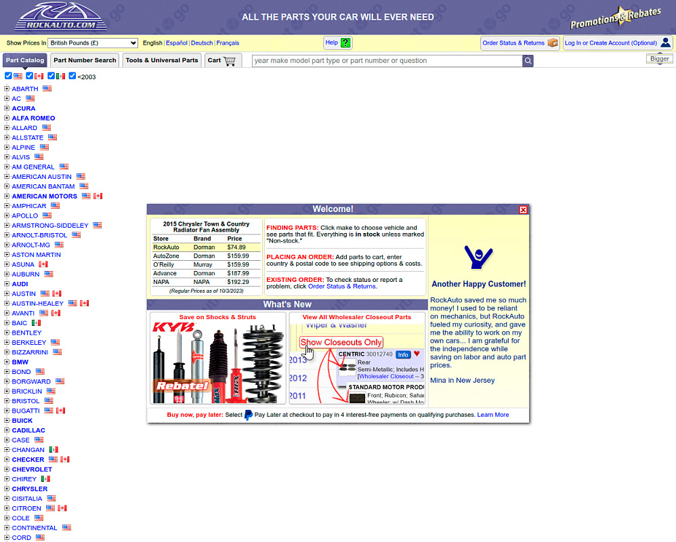Click the US flag icon beside ABARTH
This screenshot has width=676, height=542.
tap(47, 88)
